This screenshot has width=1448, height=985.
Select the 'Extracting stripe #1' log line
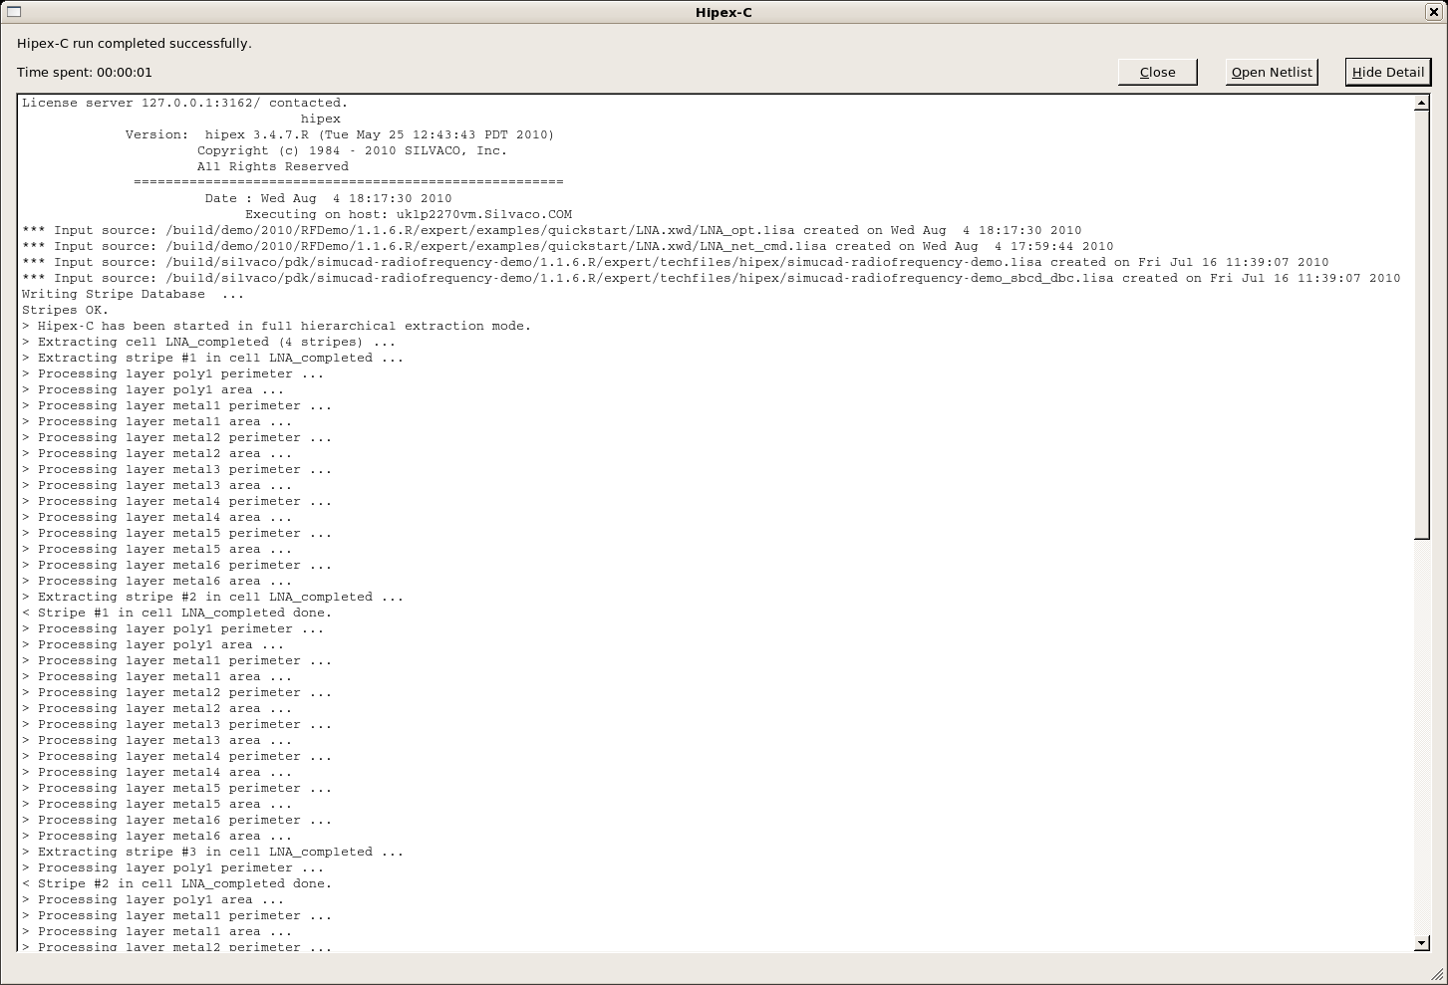coord(219,358)
